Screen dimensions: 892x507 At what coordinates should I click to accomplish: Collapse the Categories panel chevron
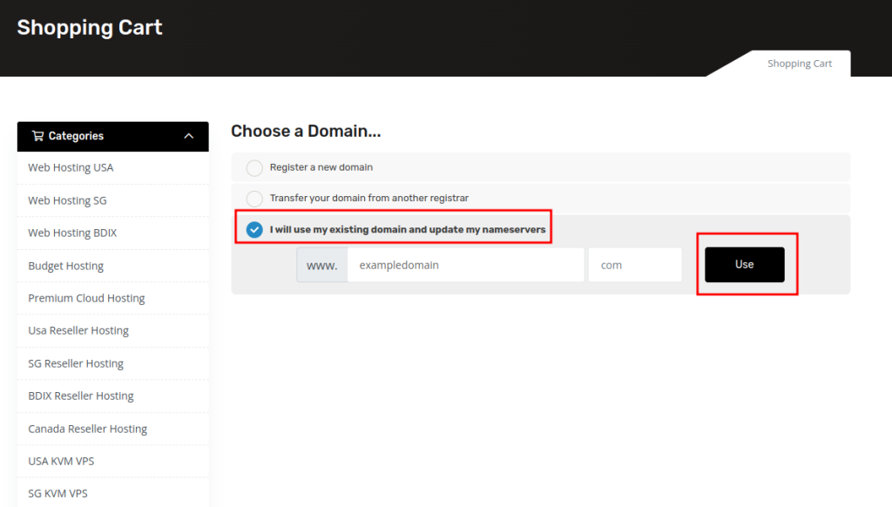pyautogui.click(x=189, y=136)
